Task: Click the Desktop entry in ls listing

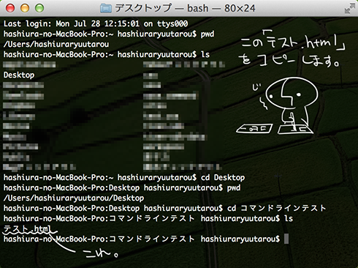Action: tap(19, 75)
